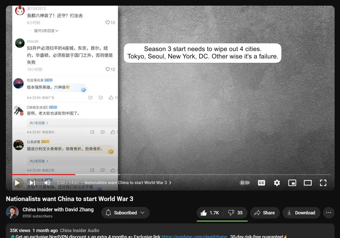Dislike the video
Viewport: 340px width, 238px height.
235,213
